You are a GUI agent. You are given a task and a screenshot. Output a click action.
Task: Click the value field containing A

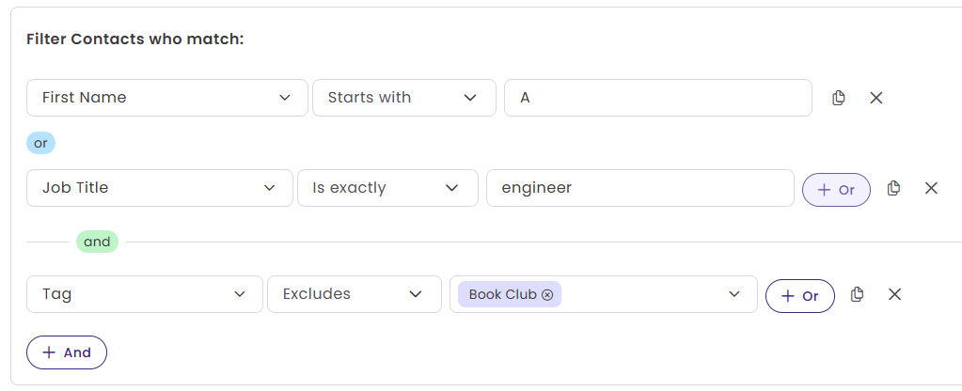tap(658, 98)
